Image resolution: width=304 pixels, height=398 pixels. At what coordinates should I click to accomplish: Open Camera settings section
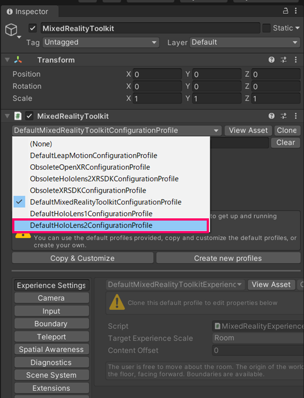tap(51, 298)
